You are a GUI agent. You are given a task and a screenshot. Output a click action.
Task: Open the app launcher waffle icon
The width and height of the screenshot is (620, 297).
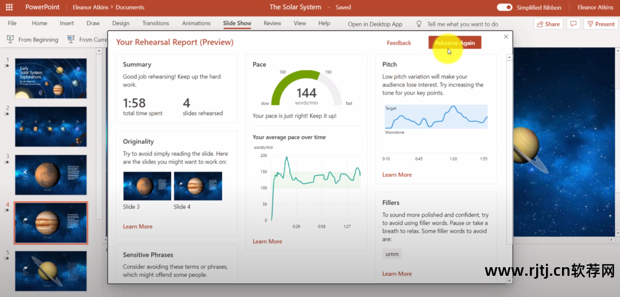[x=9, y=7]
